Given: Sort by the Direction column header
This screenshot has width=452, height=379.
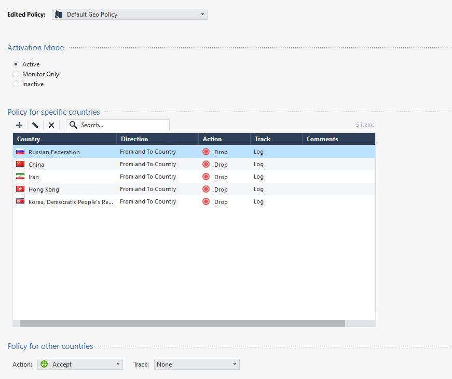Looking at the screenshot, I should [157, 139].
